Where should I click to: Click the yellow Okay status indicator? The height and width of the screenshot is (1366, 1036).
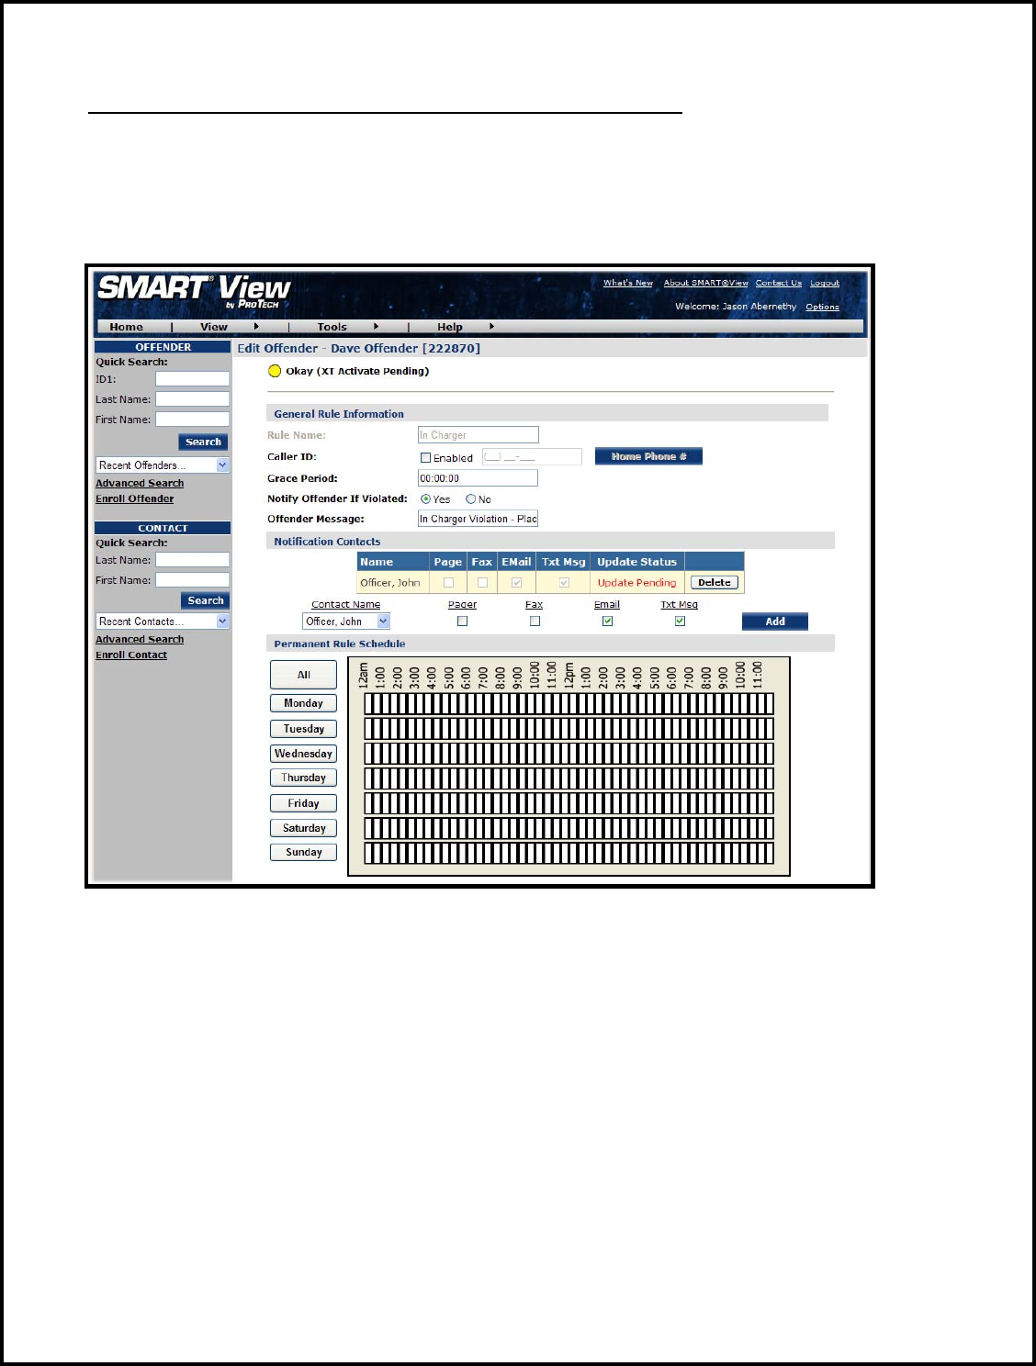pyautogui.click(x=275, y=371)
